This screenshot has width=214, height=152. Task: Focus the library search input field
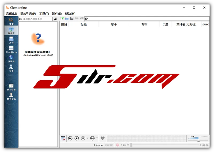[36, 19]
